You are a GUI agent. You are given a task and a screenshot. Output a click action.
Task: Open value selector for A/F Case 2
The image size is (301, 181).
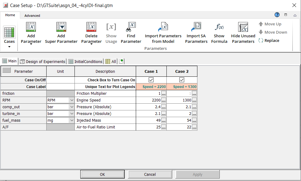194,127
